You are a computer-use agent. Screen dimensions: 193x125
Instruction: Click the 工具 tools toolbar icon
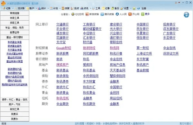94,8
